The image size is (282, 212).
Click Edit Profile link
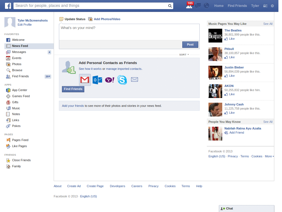click(x=25, y=25)
